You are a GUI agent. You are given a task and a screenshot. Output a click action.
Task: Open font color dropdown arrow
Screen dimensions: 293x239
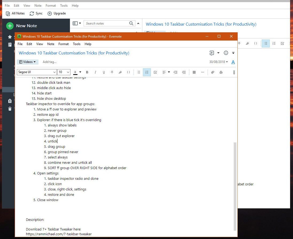coord(80,72)
